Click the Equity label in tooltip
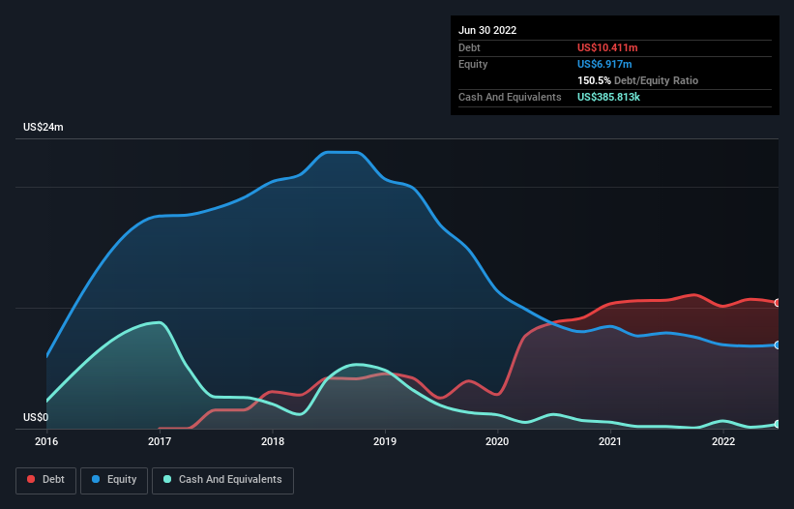The image size is (794, 509). [473, 64]
